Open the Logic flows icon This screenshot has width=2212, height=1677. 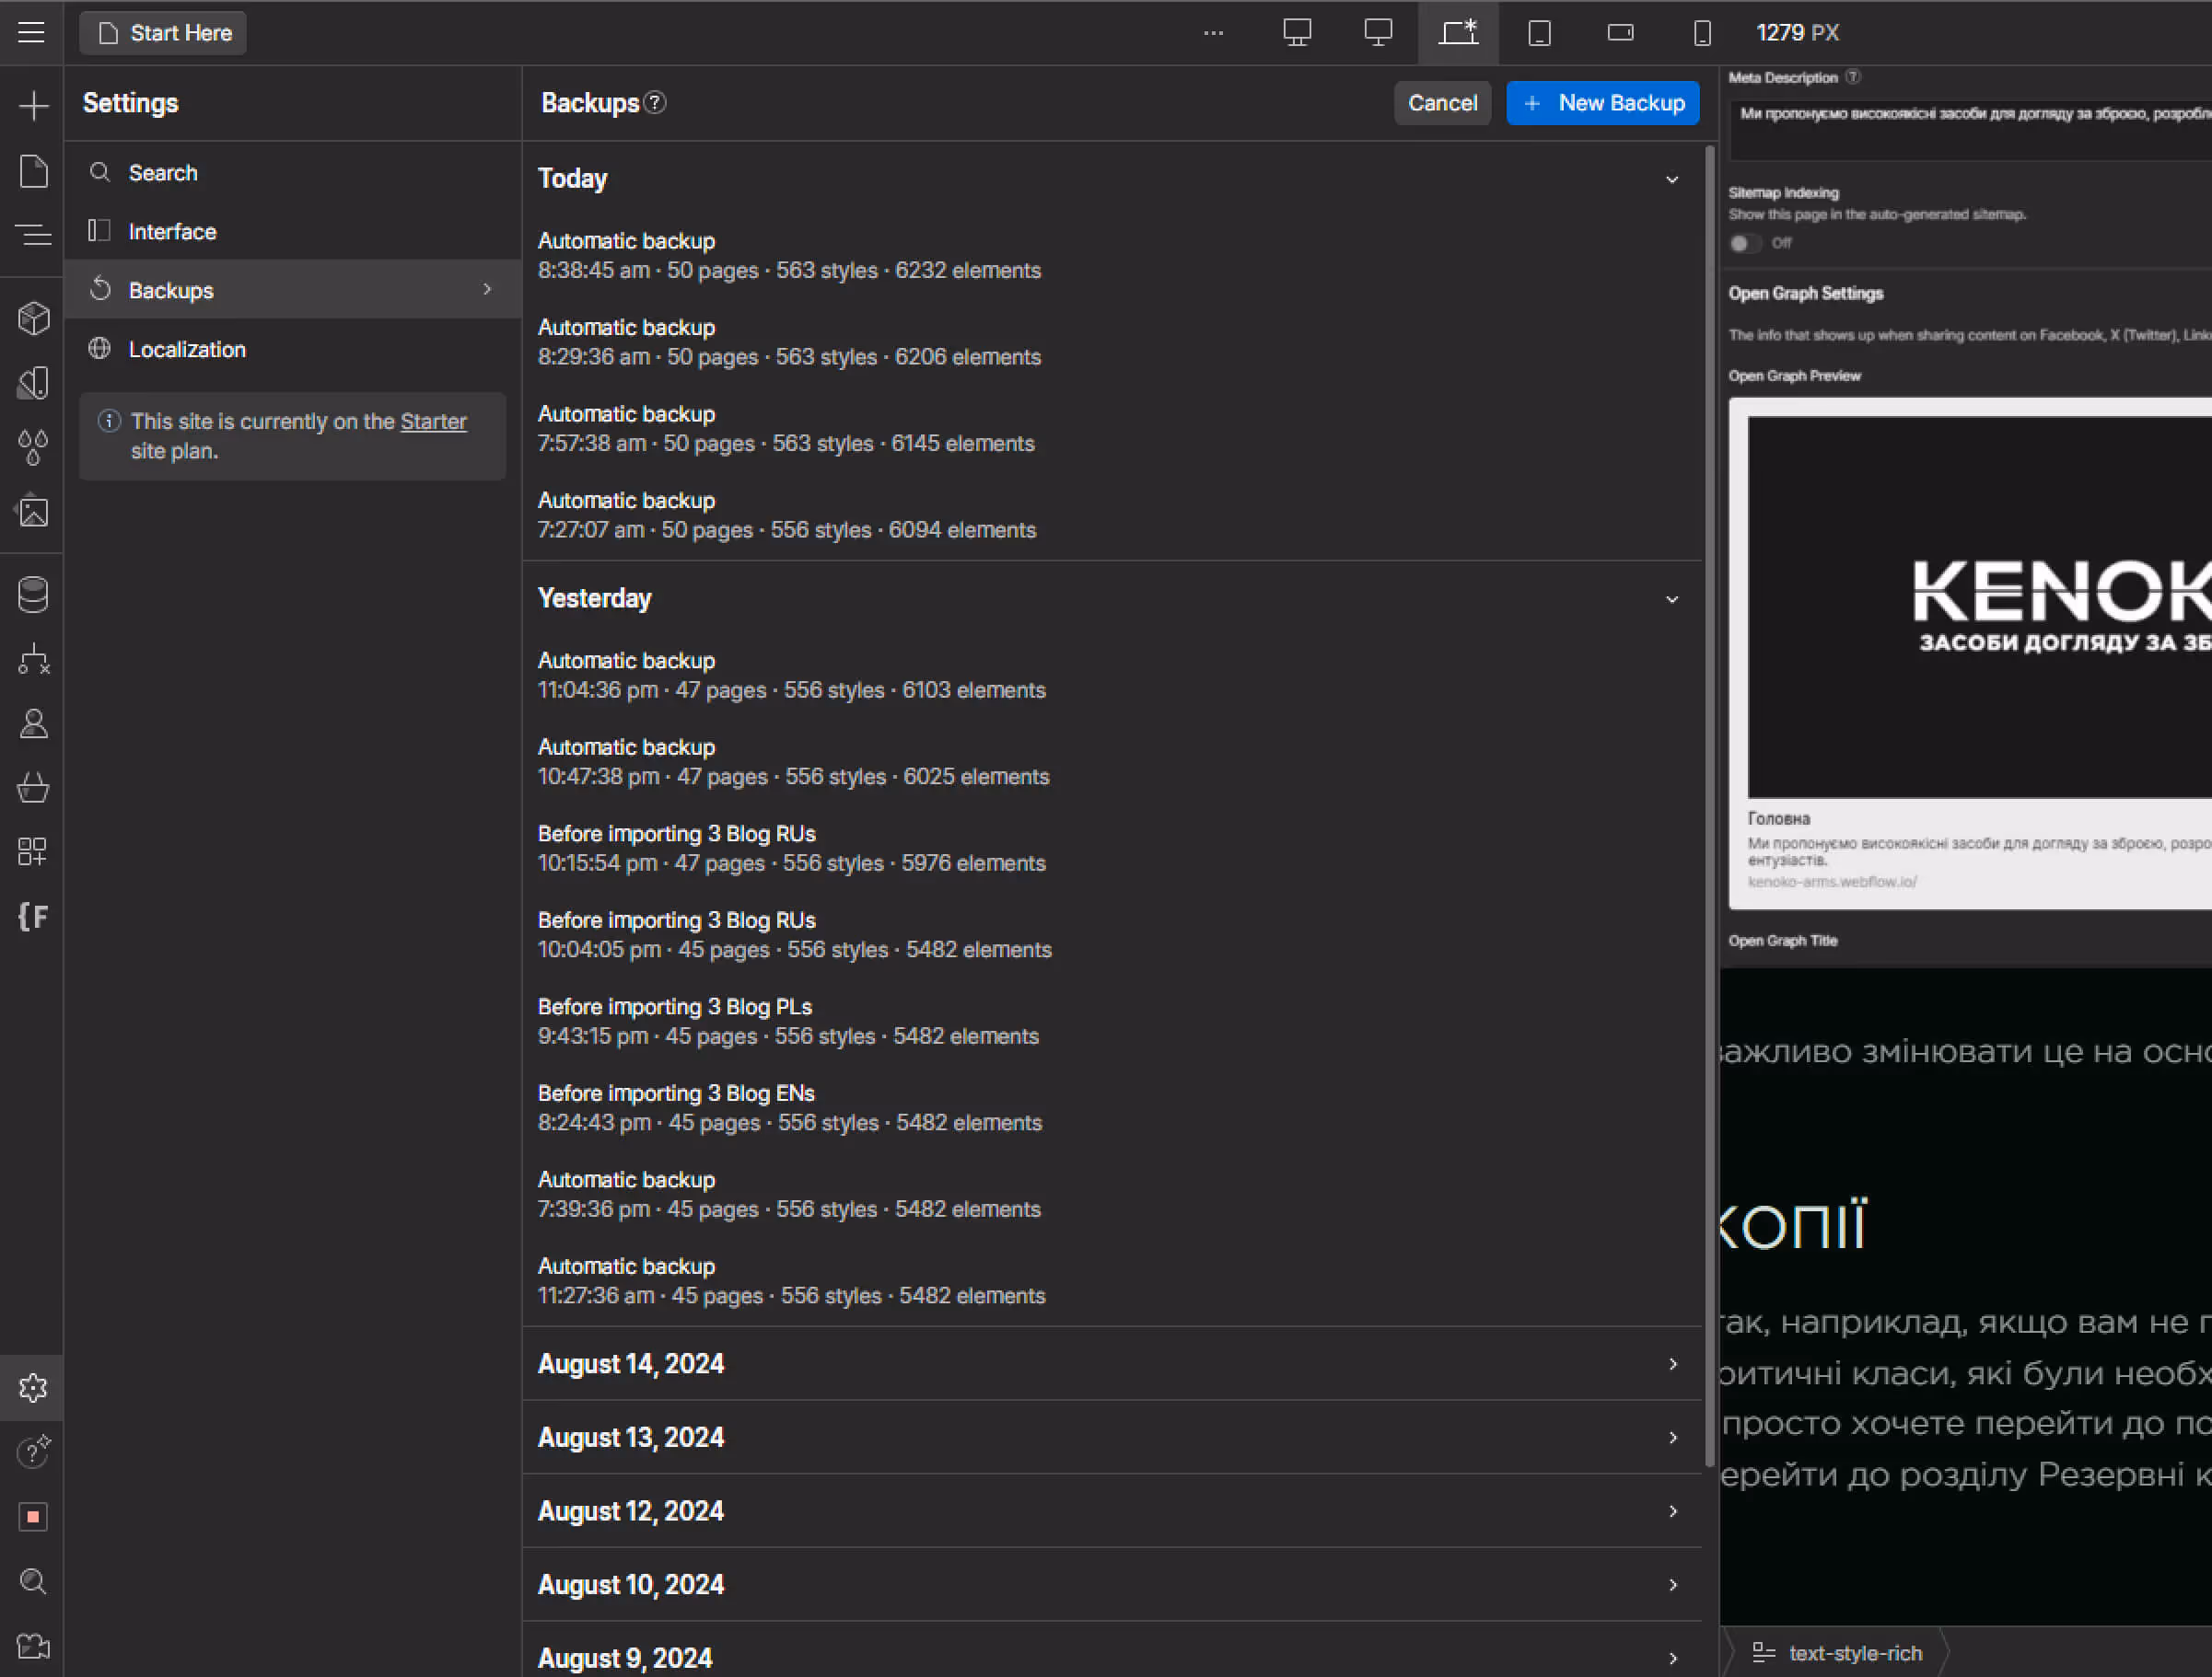(x=33, y=660)
